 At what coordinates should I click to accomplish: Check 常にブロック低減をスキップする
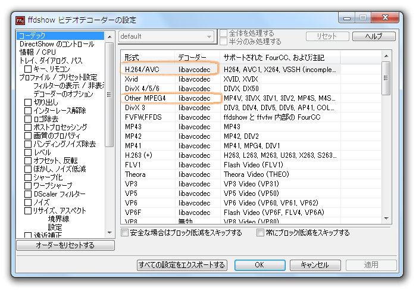[x=260, y=233]
